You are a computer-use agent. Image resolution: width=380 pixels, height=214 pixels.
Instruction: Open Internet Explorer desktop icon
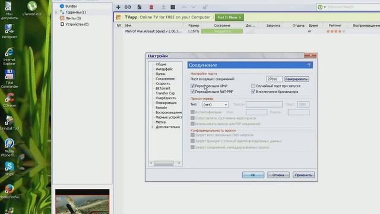(9, 56)
